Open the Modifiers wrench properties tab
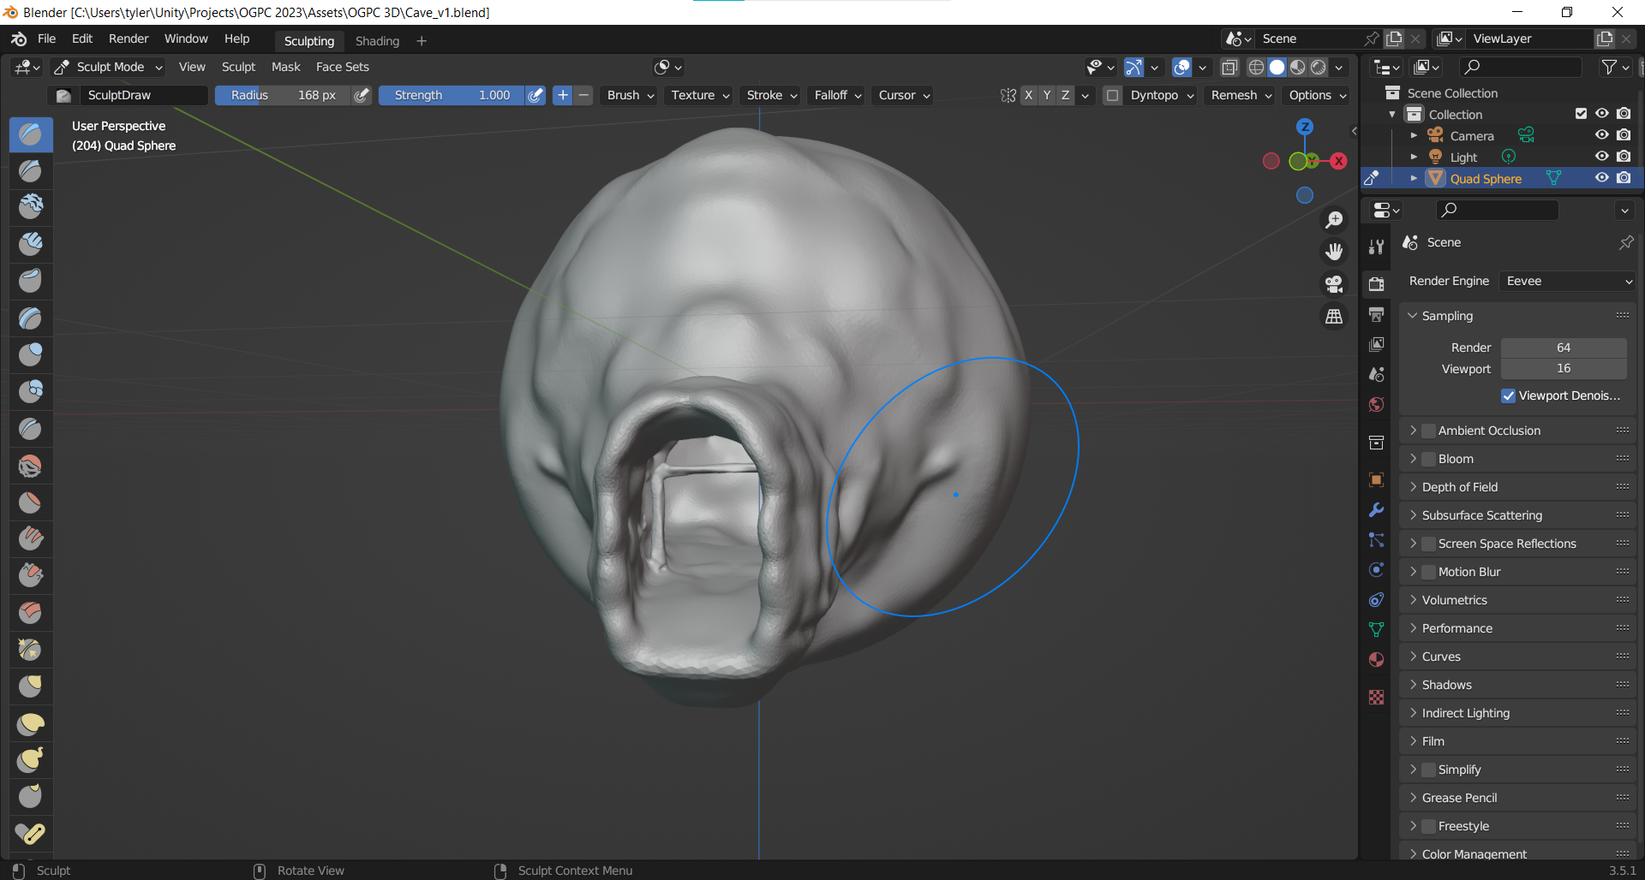 1376,510
